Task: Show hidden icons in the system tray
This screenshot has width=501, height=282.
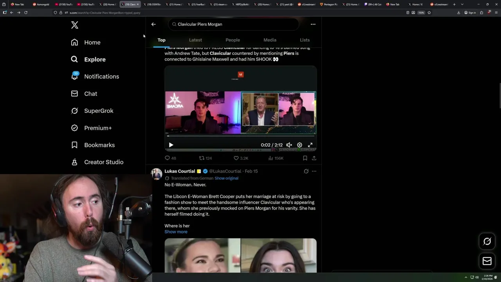Action: 466,277
